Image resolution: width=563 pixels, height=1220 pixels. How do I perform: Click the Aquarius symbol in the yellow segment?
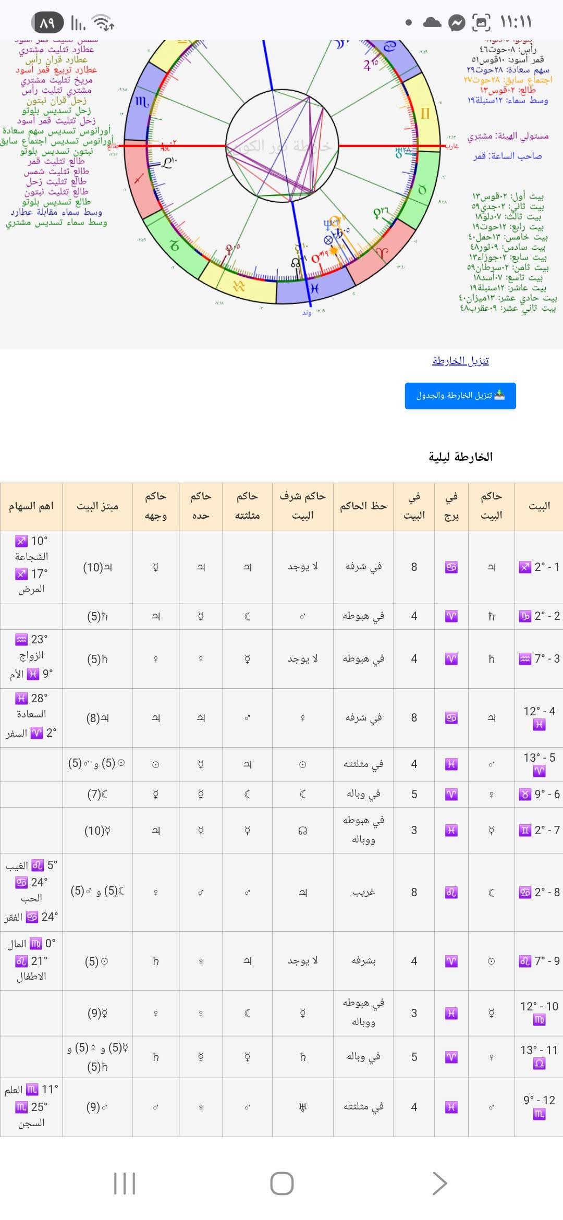pos(239,286)
